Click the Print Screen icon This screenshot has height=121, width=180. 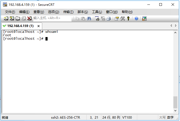click(x=97, y=19)
